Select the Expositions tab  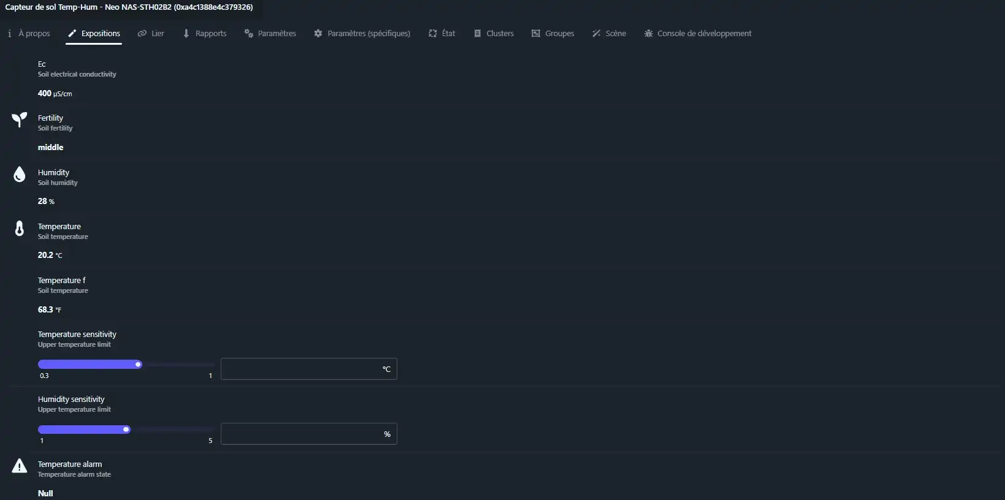pyautogui.click(x=94, y=34)
